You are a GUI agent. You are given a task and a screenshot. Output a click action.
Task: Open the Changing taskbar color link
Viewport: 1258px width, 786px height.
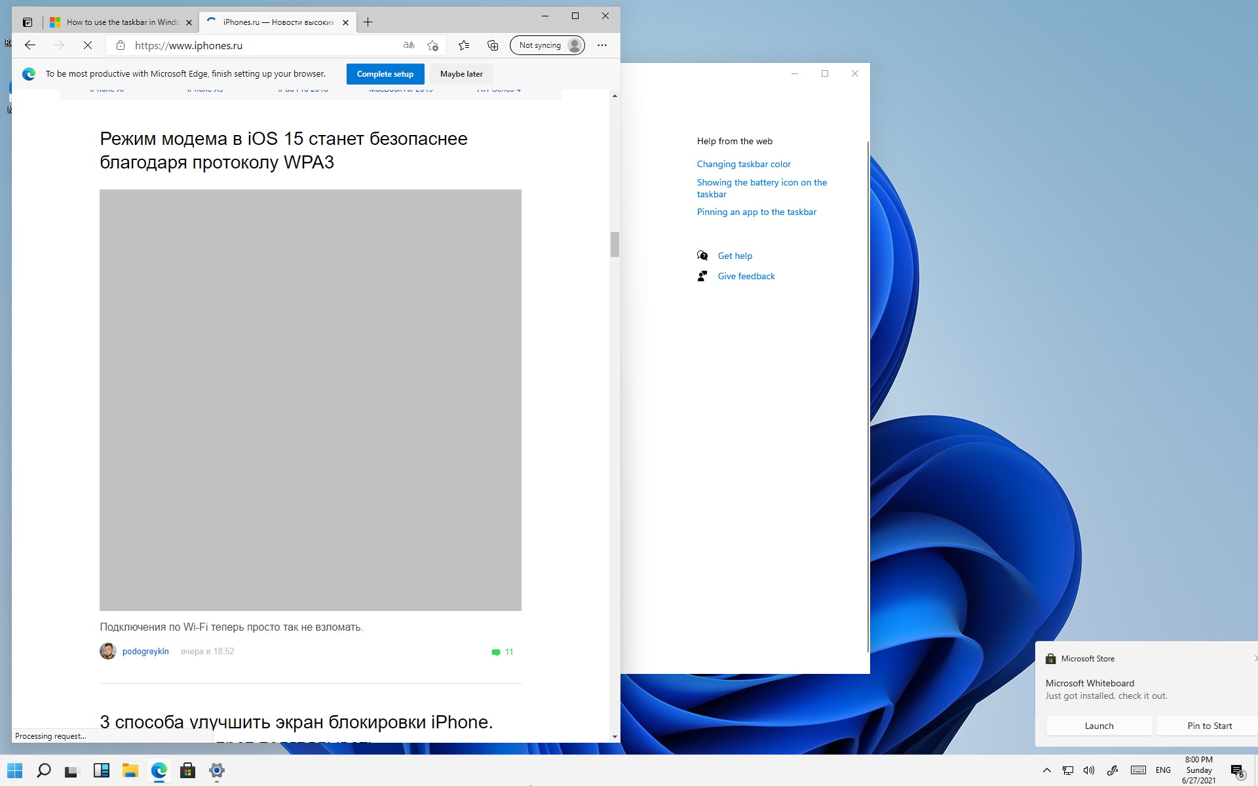pyautogui.click(x=744, y=164)
